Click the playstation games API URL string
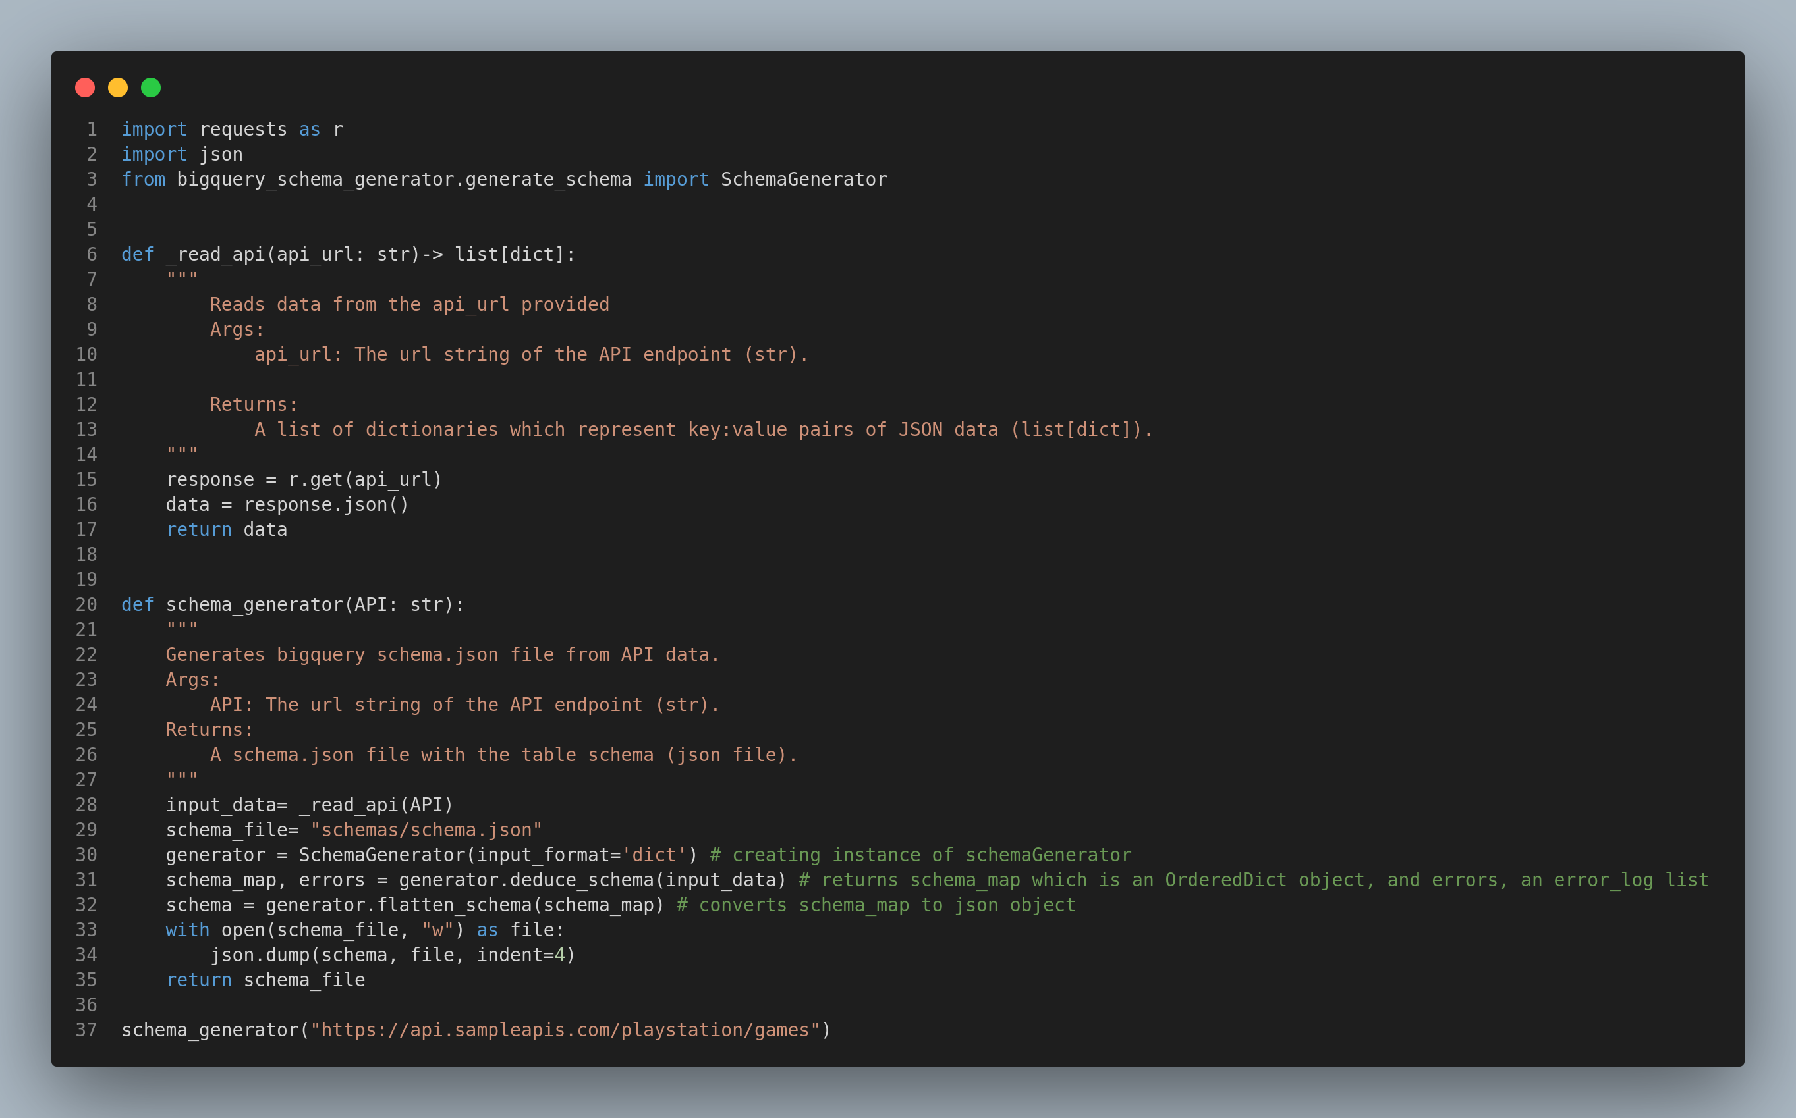The width and height of the screenshot is (1796, 1118). pyautogui.click(x=565, y=1030)
